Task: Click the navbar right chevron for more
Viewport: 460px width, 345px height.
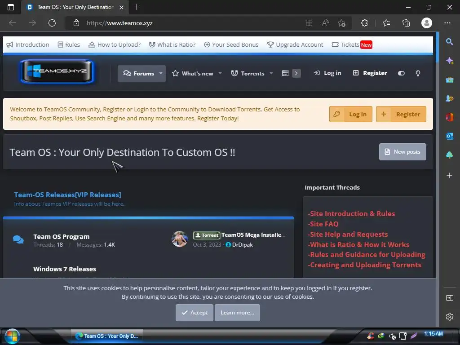Action: coord(296,73)
